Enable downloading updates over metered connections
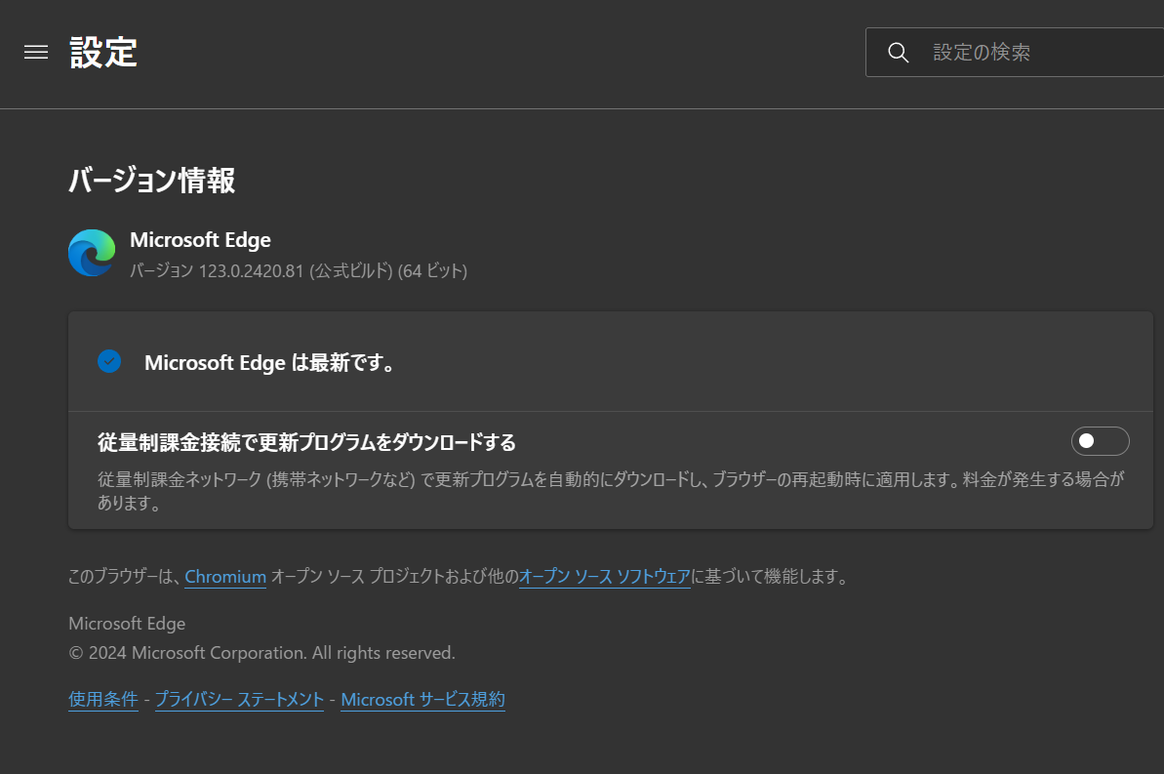Viewport: 1164px width, 774px height. point(1100,441)
